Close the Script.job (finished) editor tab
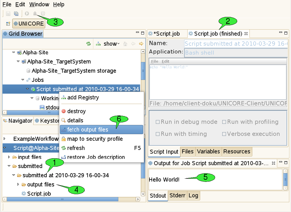Viewport: 291px width, 212px height. point(246,34)
